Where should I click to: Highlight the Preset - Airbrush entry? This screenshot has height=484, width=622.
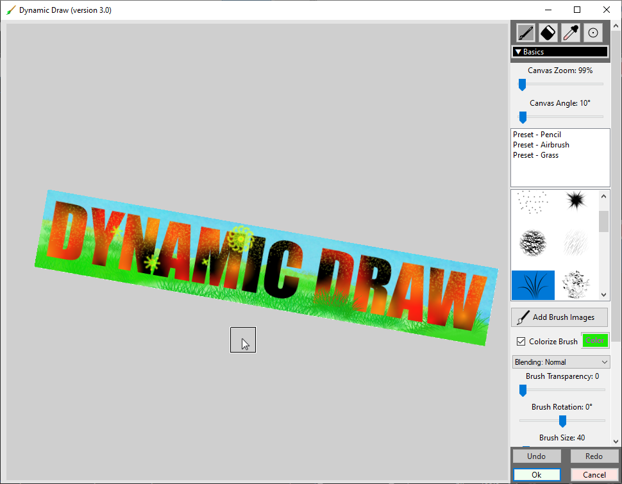click(x=537, y=144)
